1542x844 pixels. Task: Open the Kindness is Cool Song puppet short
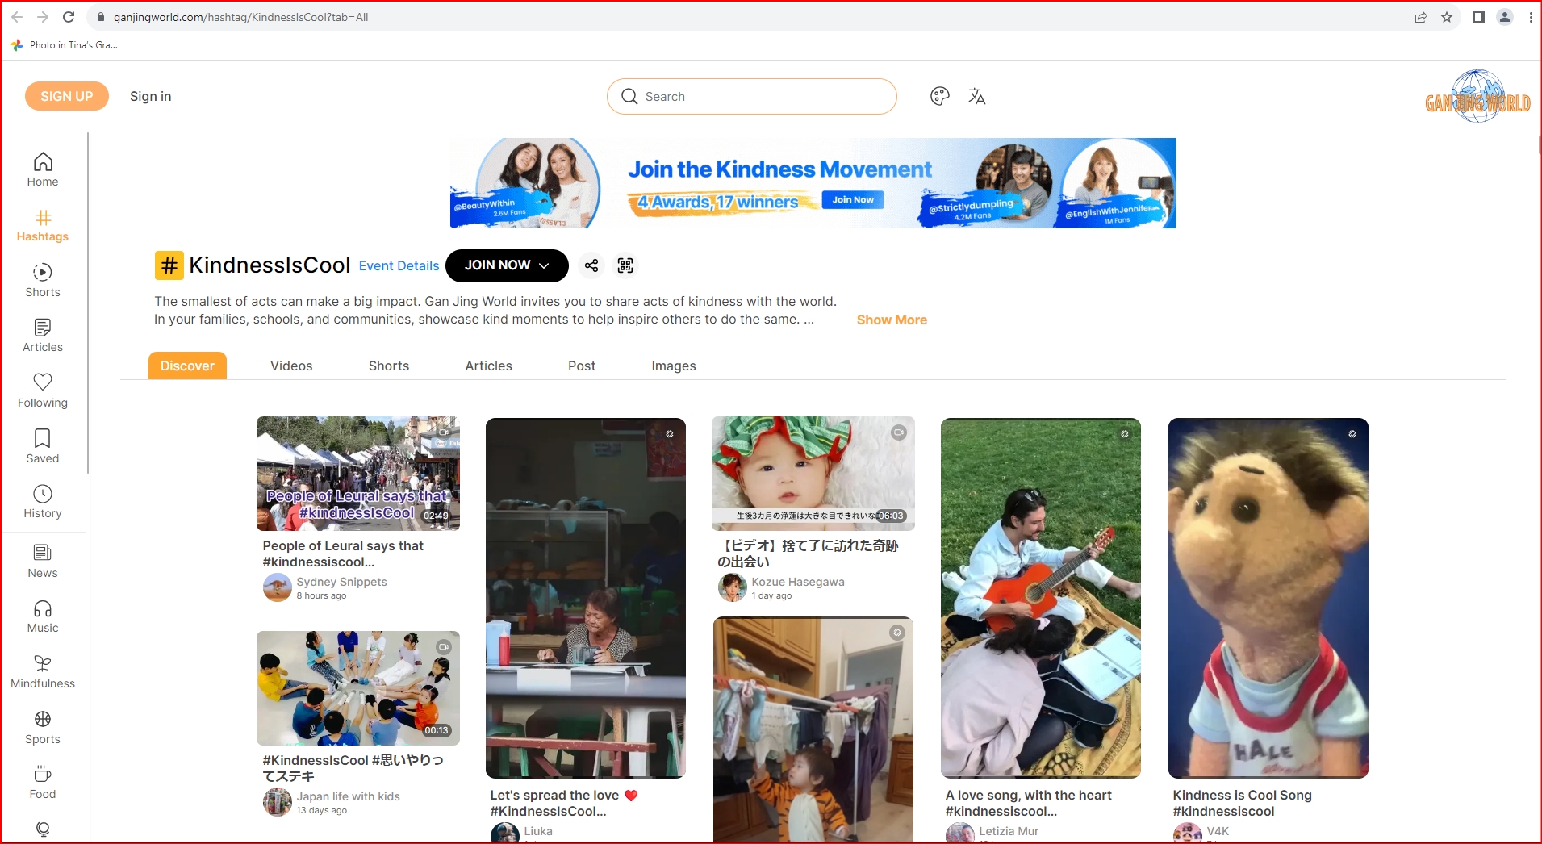1268,598
